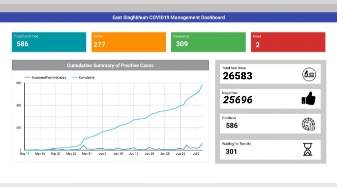Click the hourglass icon for Waiting for Results

tap(308, 149)
